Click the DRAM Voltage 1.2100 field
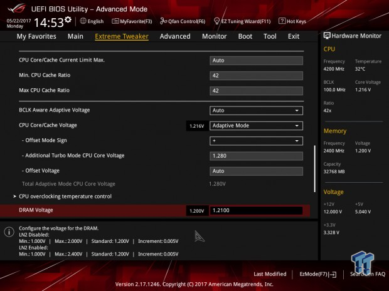389x291 pixels. 256,210
